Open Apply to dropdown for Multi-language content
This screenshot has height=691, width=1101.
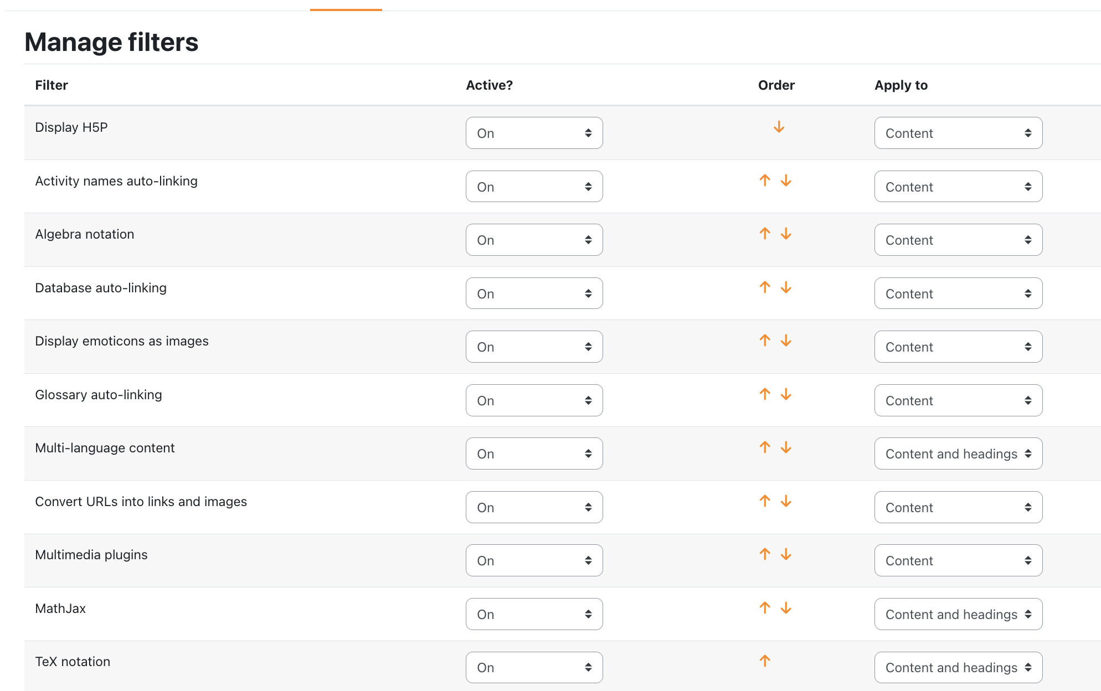(958, 453)
